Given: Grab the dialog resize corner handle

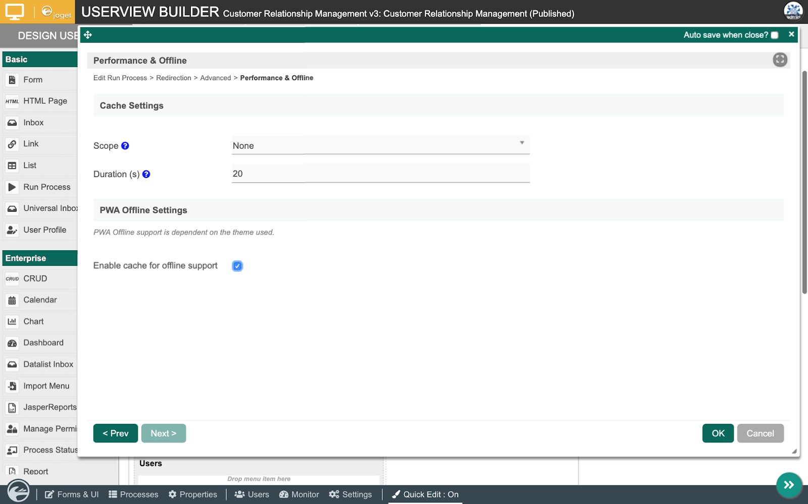Looking at the screenshot, I should point(794,452).
